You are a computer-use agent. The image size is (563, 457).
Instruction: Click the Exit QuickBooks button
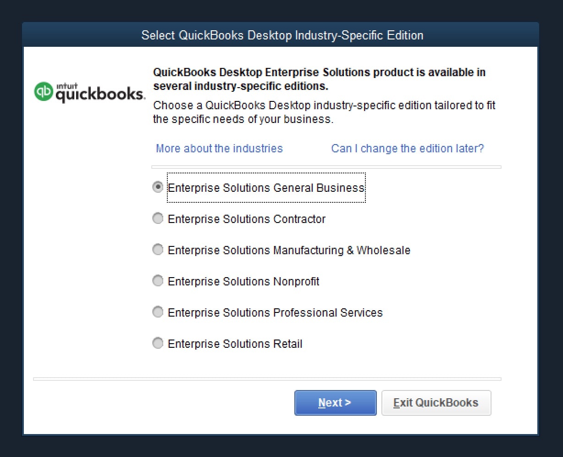point(436,403)
